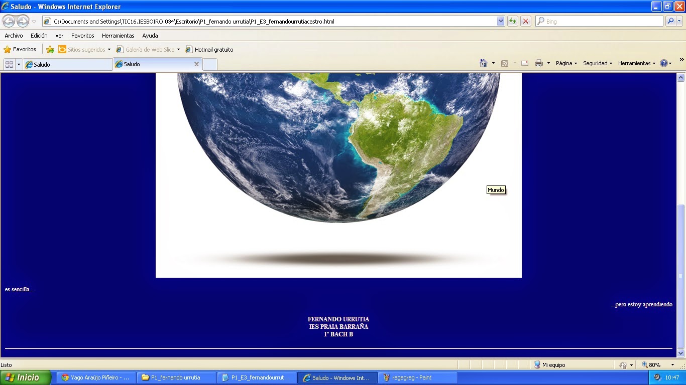Click the text 'IES PRAIA BARRAÑA'
The width and height of the screenshot is (686, 385).
tap(338, 327)
